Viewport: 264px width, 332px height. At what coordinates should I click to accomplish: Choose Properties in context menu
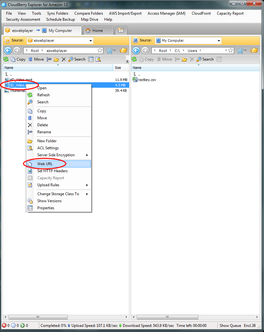tap(59, 208)
